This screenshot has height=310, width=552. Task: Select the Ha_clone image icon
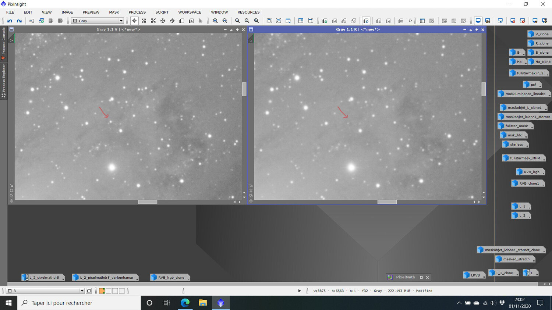click(x=539, y=62)
